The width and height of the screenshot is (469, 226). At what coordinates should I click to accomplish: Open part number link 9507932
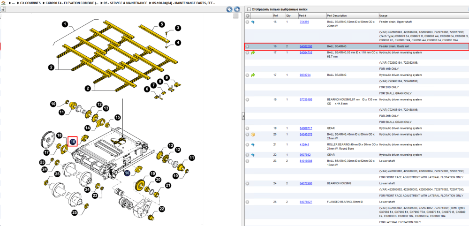coord(305,155)
